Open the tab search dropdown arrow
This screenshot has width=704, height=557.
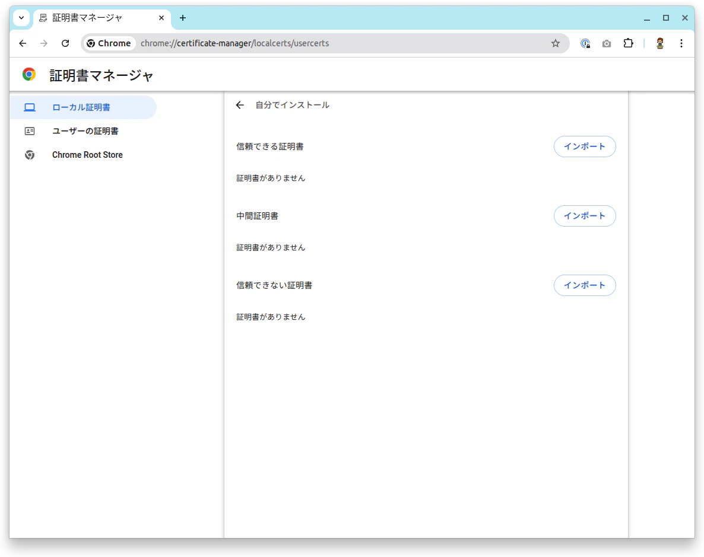(x=21, y=18)
